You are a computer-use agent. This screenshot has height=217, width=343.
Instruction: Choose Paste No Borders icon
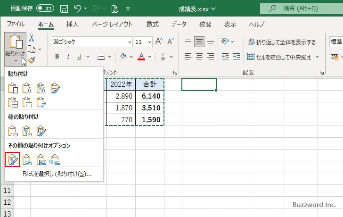[x=13, y=102]
